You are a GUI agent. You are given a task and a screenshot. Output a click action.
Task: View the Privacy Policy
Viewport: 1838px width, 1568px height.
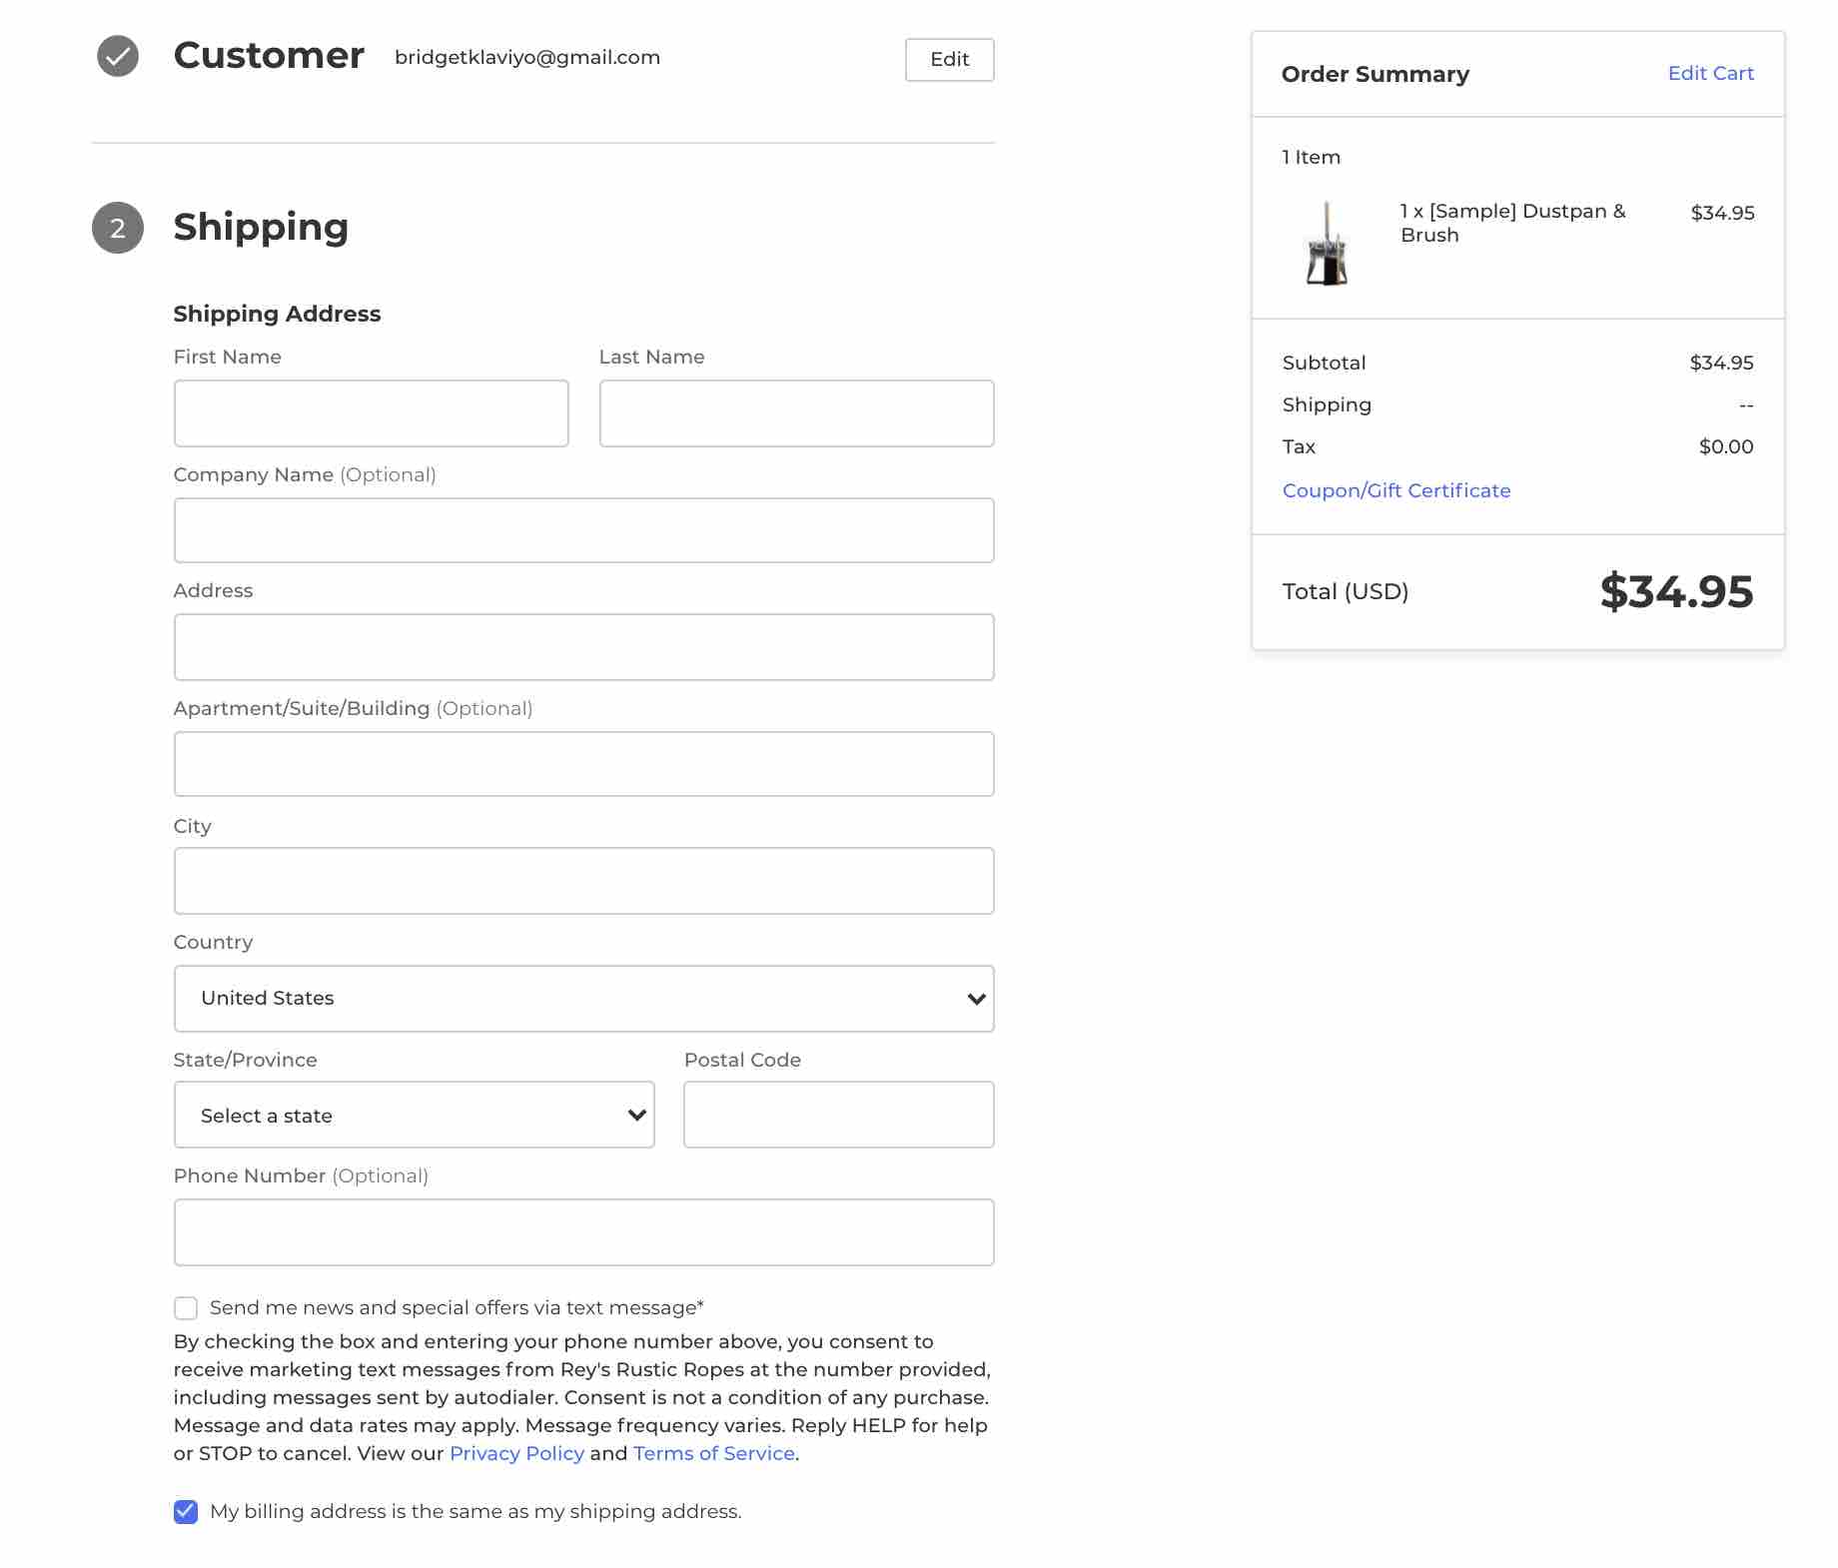517,1453
